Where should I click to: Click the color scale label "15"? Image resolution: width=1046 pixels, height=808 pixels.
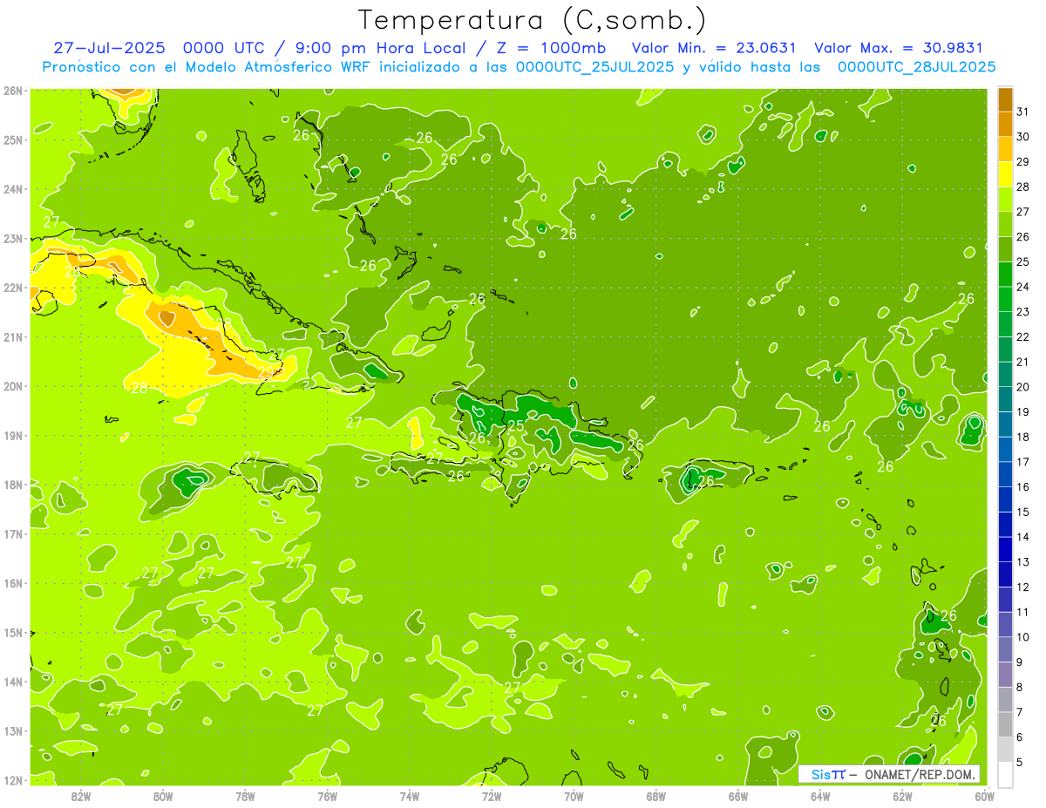pyautogui.click(x=1022, y=513)
